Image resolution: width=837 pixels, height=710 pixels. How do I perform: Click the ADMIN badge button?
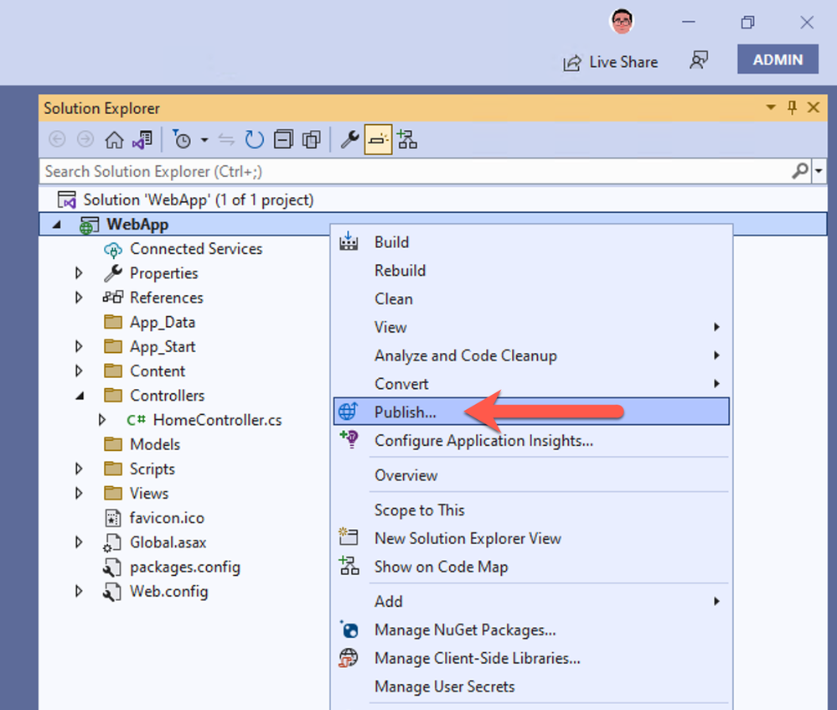tap(778, 60)
